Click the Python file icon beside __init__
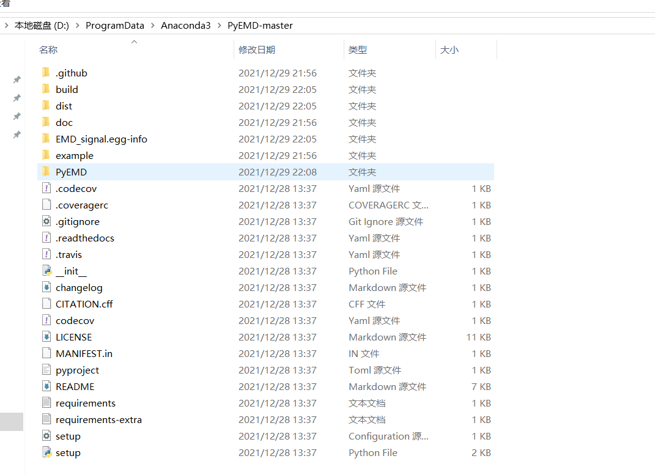The height and width of the screenshot is (475, 655). (45, 271)
